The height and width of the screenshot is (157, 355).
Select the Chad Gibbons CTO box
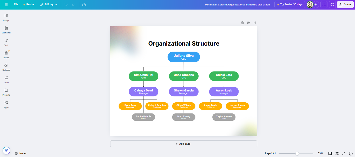click(x=184, y=76)
